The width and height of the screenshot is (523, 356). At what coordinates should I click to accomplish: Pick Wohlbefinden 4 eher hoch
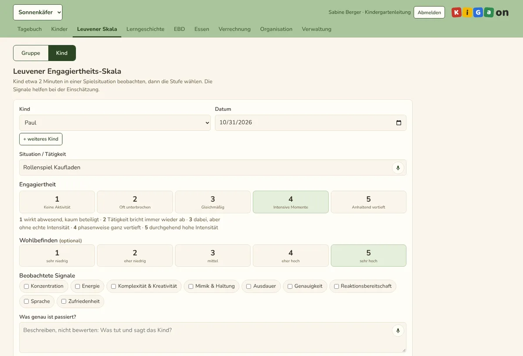pos(291,256)
